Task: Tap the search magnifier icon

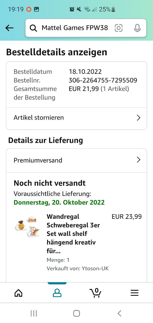Action: point(33,28)
